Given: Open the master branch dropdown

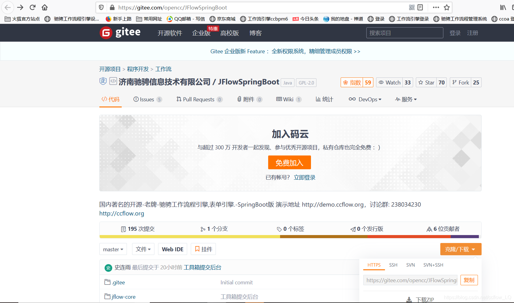Looking at the screenshot, I should pyautogui.click(x=113, y=249).
